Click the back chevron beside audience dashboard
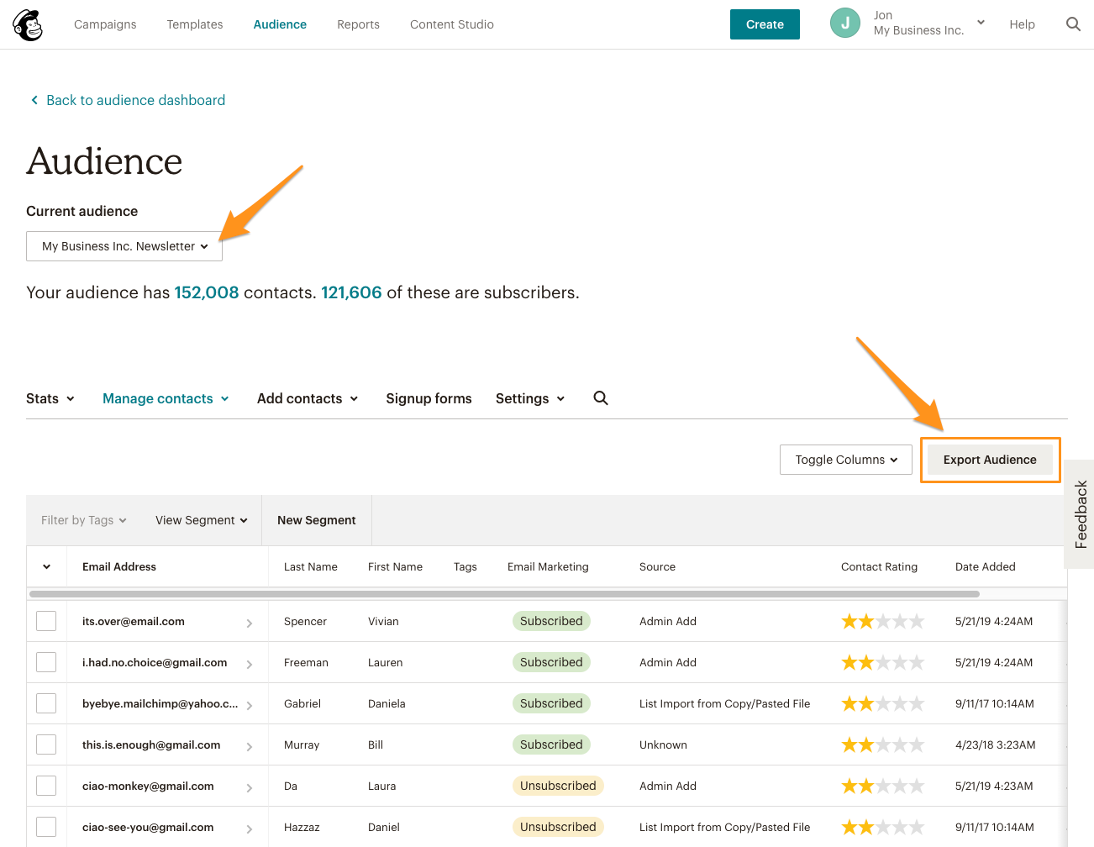Screen dimensions: 1094x847 coord(34,100)
